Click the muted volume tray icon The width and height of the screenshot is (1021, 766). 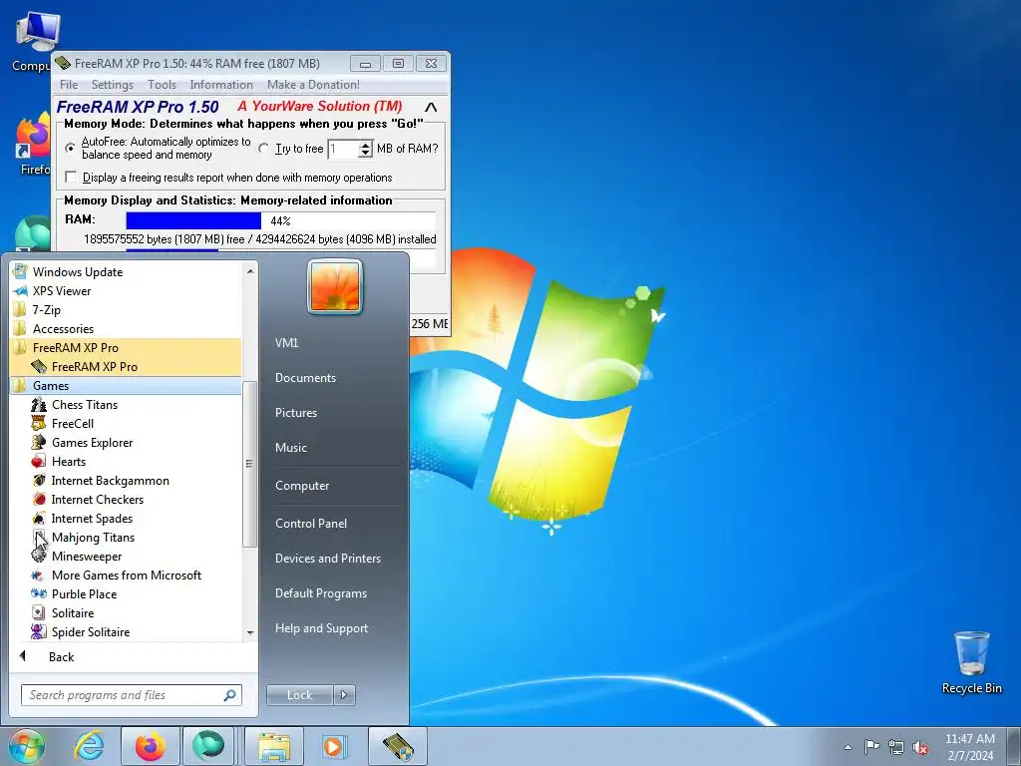(x=920, y=747)
